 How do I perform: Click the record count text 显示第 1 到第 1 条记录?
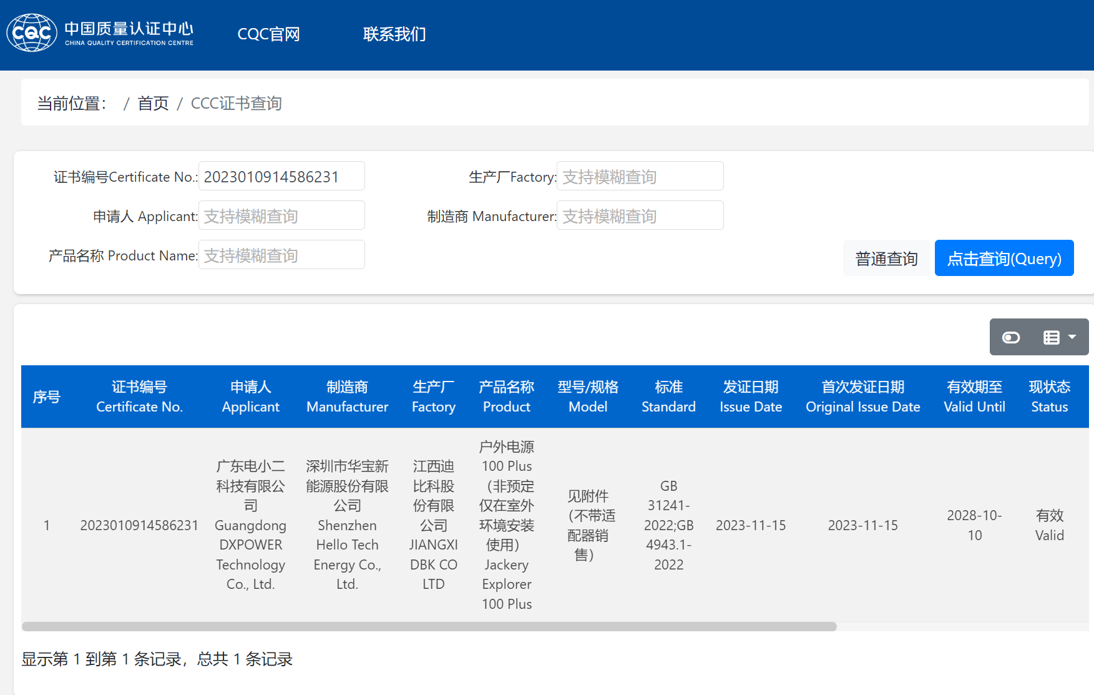pyautogui.click(x=157, y=659)
